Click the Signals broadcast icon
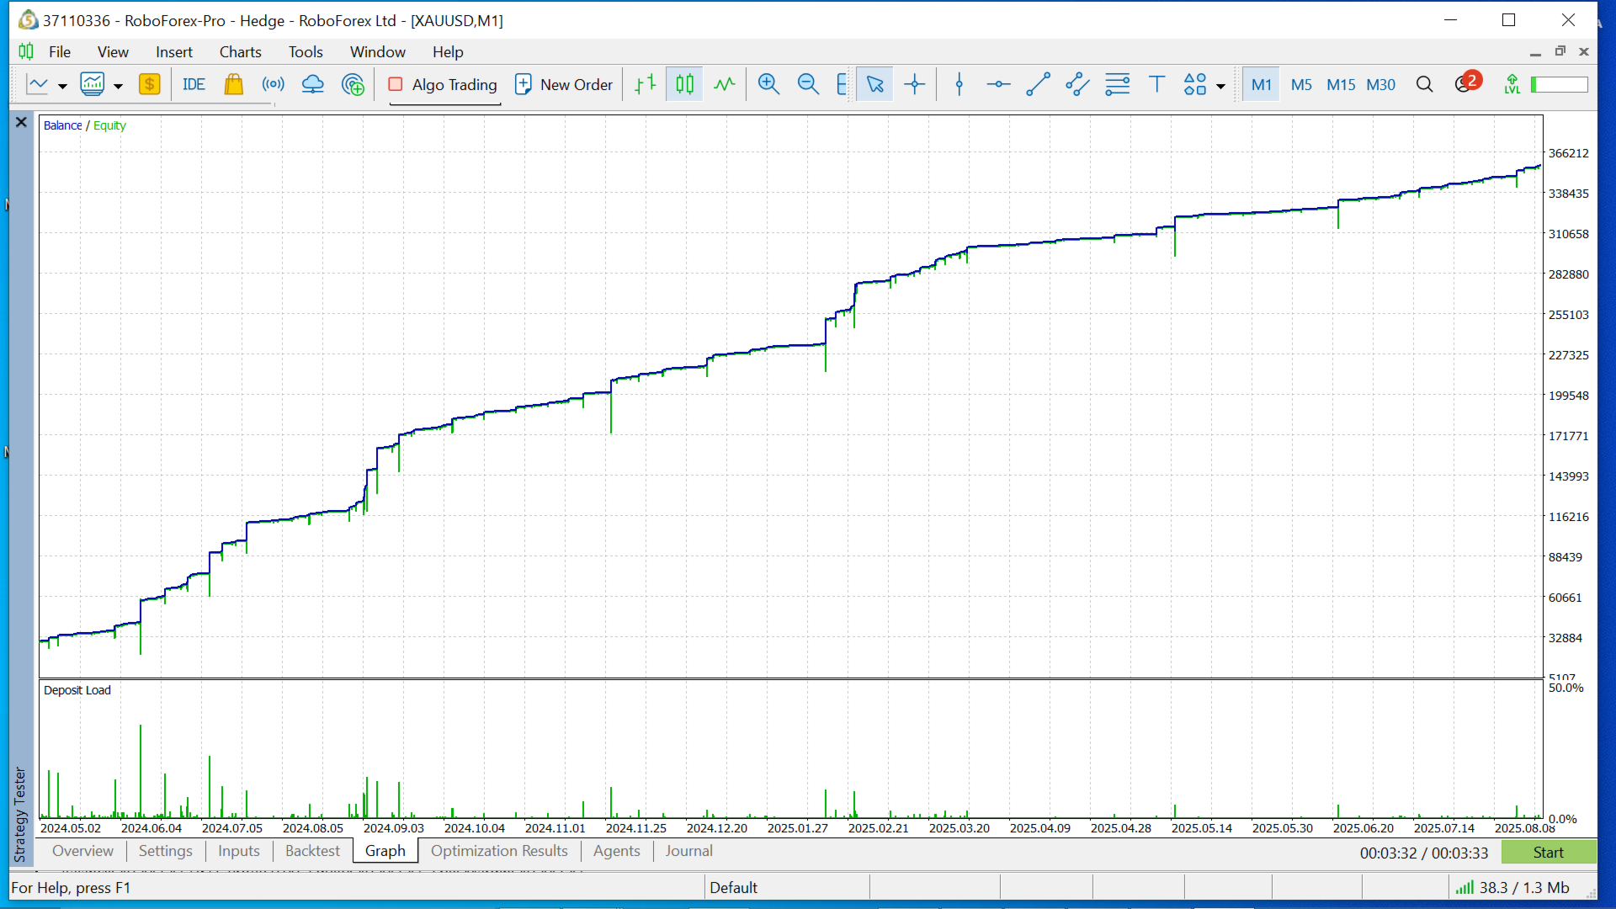 [274, 84]
